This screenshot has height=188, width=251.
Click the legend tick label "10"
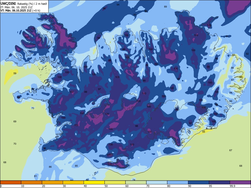click(x=23, y=186)
